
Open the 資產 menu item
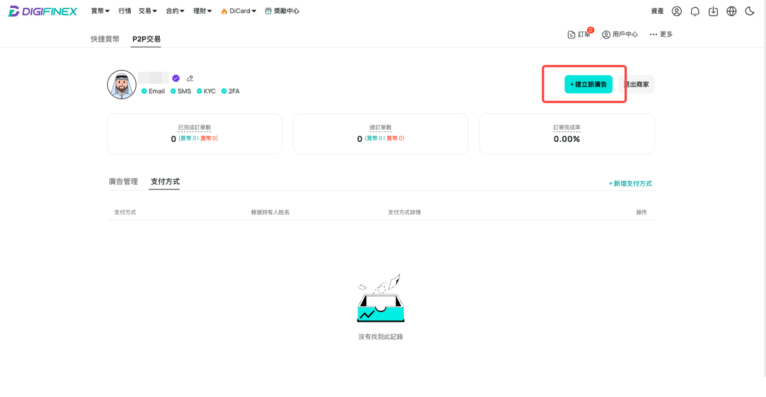[x=657, y=11]
